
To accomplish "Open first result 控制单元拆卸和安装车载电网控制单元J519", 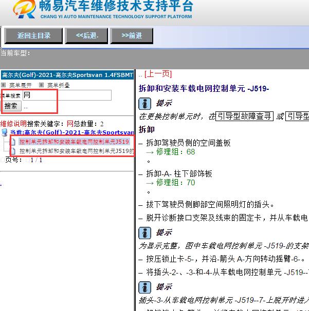I will [x=74, y=142].
